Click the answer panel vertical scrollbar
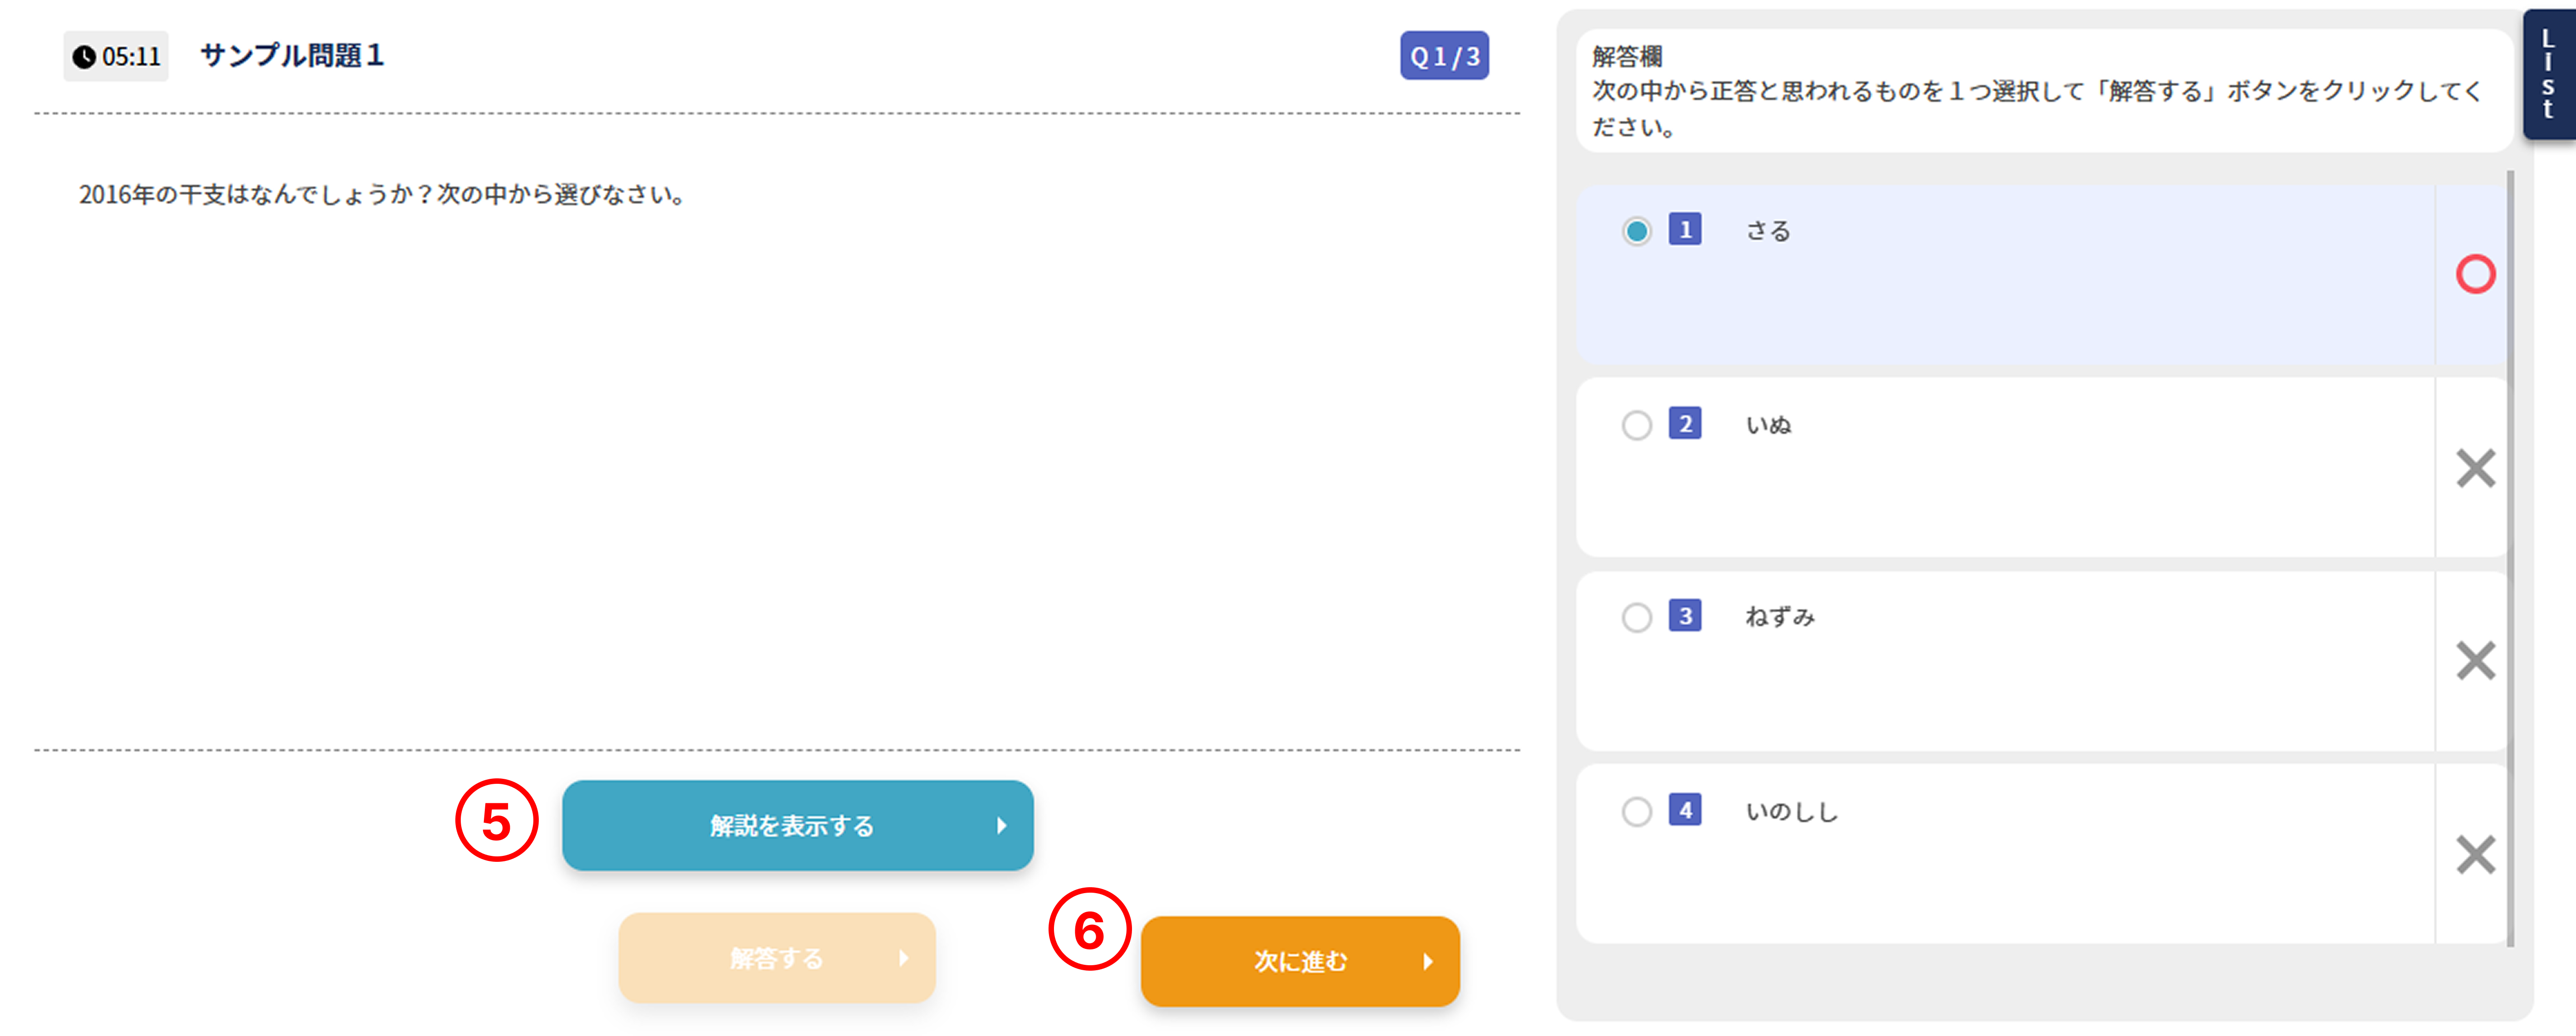This screenshot has height=1036, width=2576. click(x=2510, y=558)
